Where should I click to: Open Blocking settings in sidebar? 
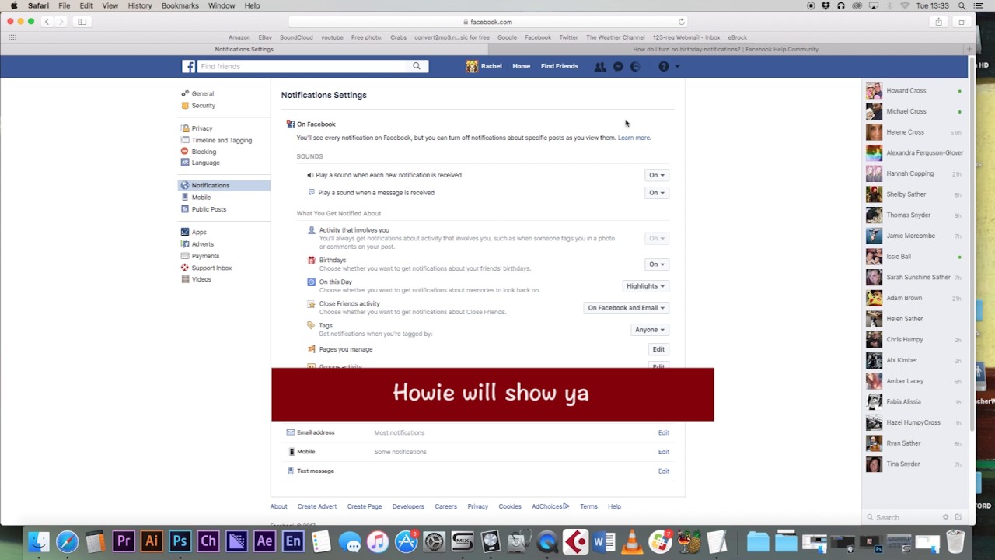point(204,152)
